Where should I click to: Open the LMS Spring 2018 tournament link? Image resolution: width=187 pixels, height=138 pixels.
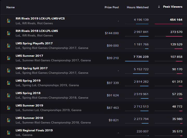pos(28,93)
